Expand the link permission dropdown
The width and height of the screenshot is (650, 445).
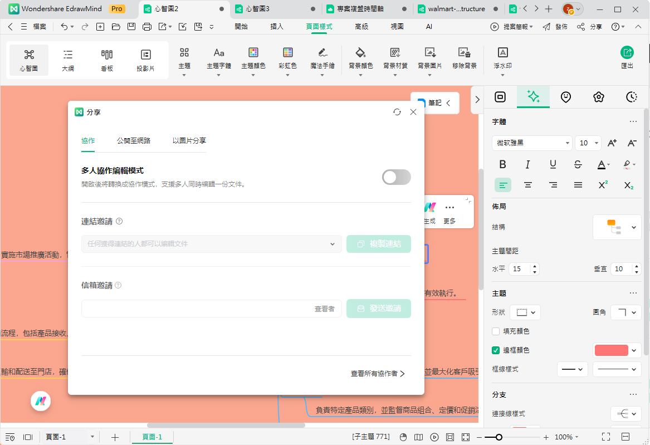coord(212,244)
